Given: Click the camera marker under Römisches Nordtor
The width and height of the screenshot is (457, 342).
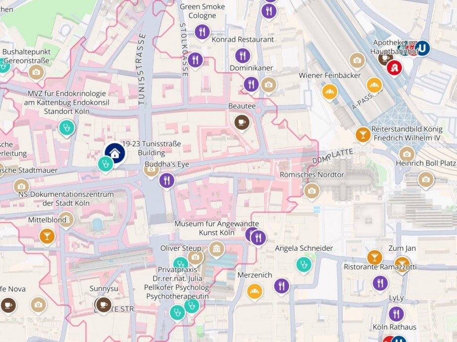Looking at the screenshot, I should click(312, 191).
